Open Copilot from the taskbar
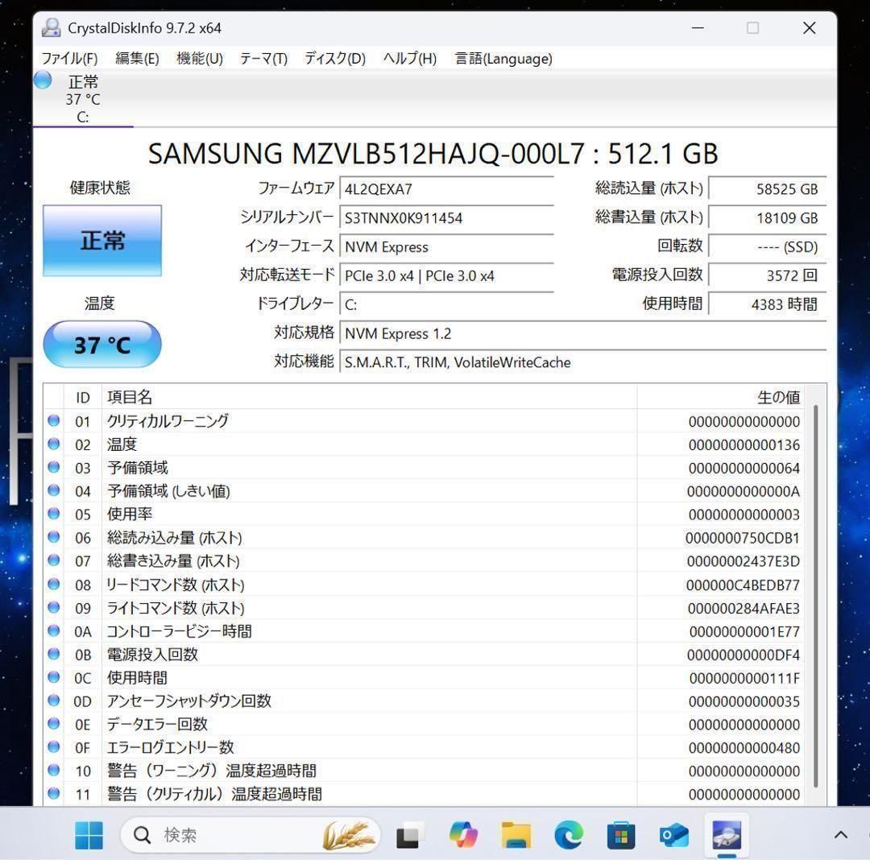The width and height of the screenshot is (870, 860). (x=463, y=835)
